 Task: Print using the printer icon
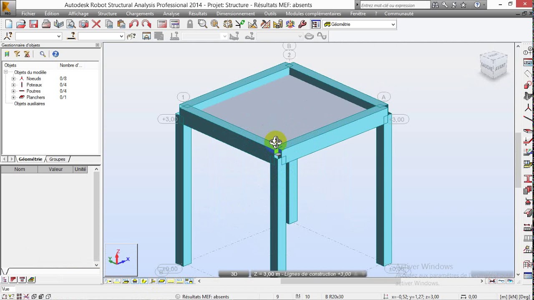point(46,24)
